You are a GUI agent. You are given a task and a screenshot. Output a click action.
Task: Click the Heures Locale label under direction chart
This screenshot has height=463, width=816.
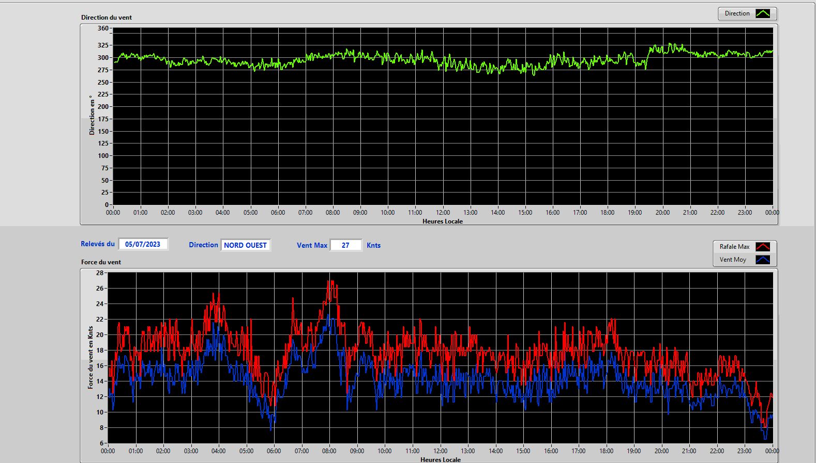point(443,221)
